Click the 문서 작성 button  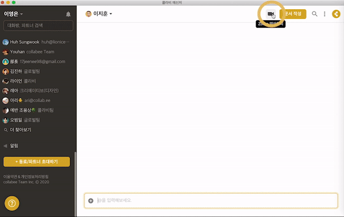293,14
